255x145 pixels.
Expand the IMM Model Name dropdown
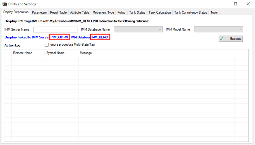[x=218, y=29]
